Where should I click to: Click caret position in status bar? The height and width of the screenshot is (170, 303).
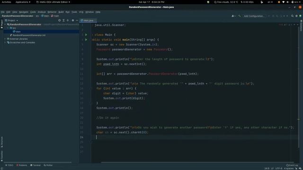tap(267, 169)
